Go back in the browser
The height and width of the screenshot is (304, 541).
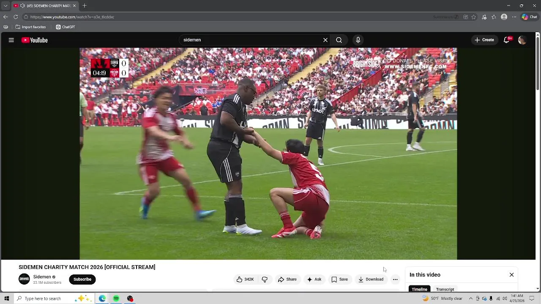point(5,17)
